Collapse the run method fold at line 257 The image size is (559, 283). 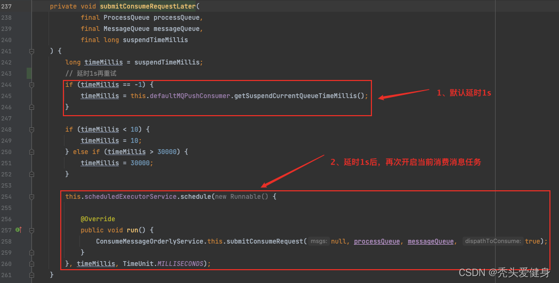[31, 230]
